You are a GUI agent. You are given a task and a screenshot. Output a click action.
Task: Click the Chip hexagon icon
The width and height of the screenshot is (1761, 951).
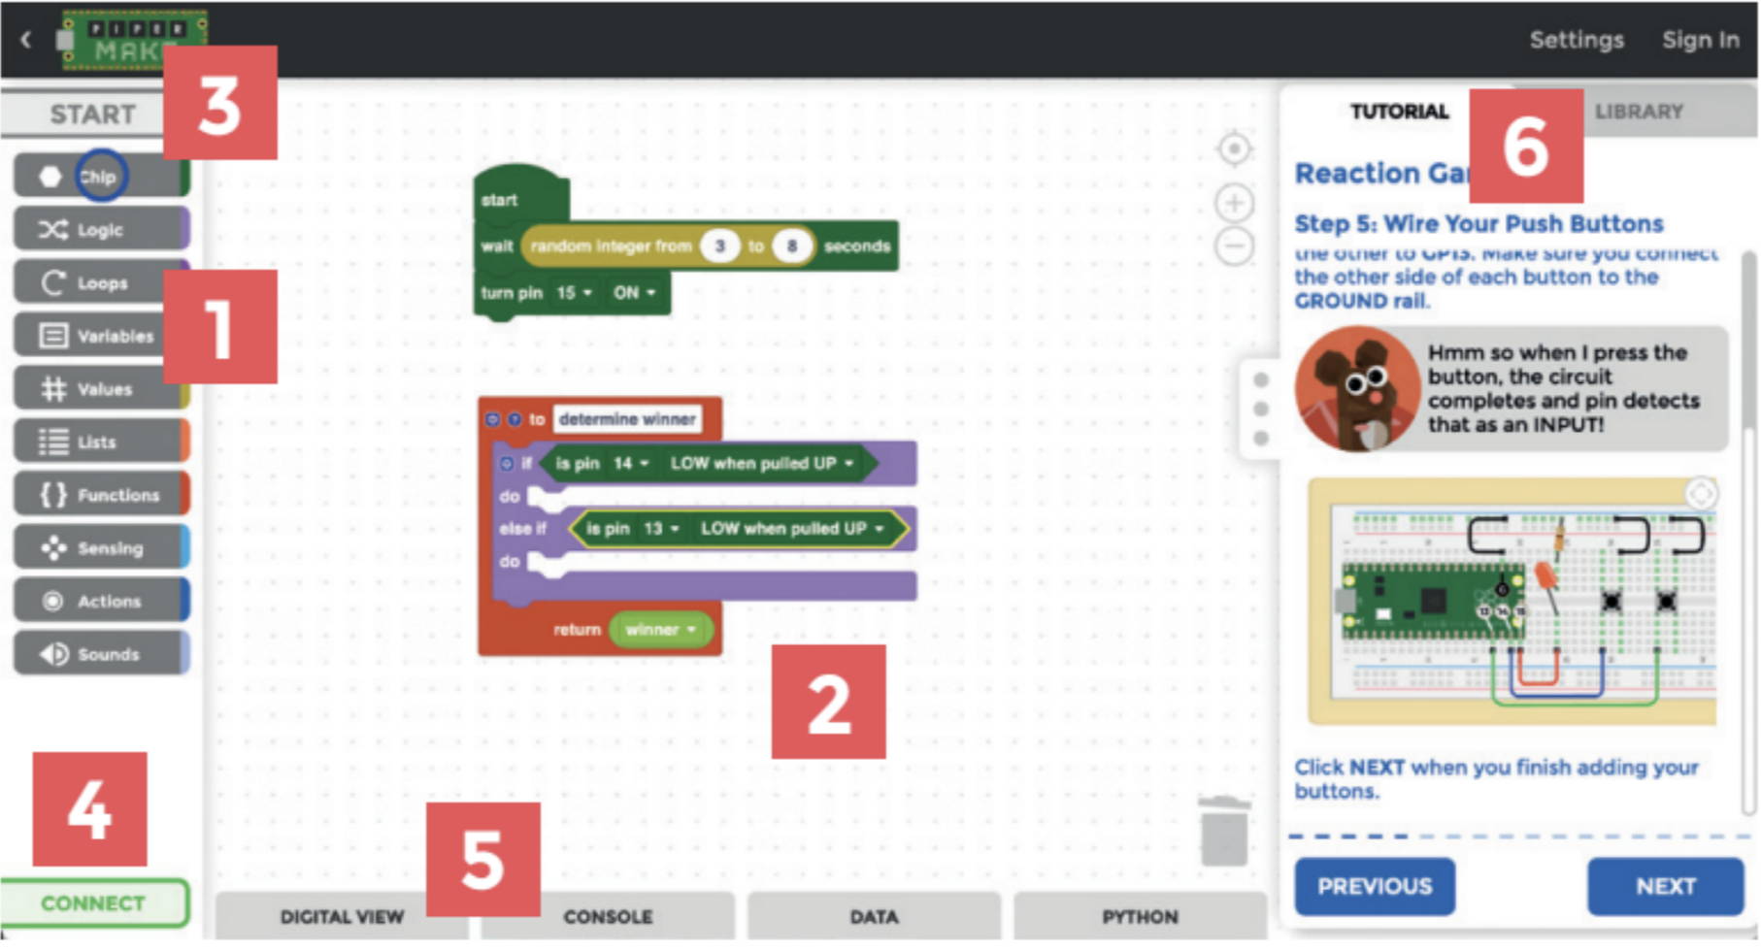tap(50, 177)
